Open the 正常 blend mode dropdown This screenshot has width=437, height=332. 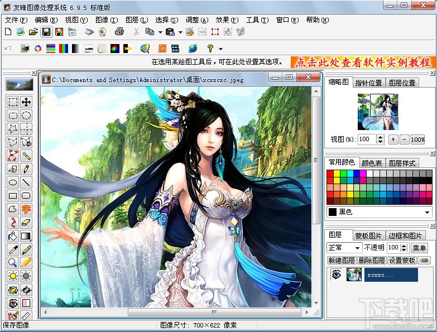click(x=357, y=248)
